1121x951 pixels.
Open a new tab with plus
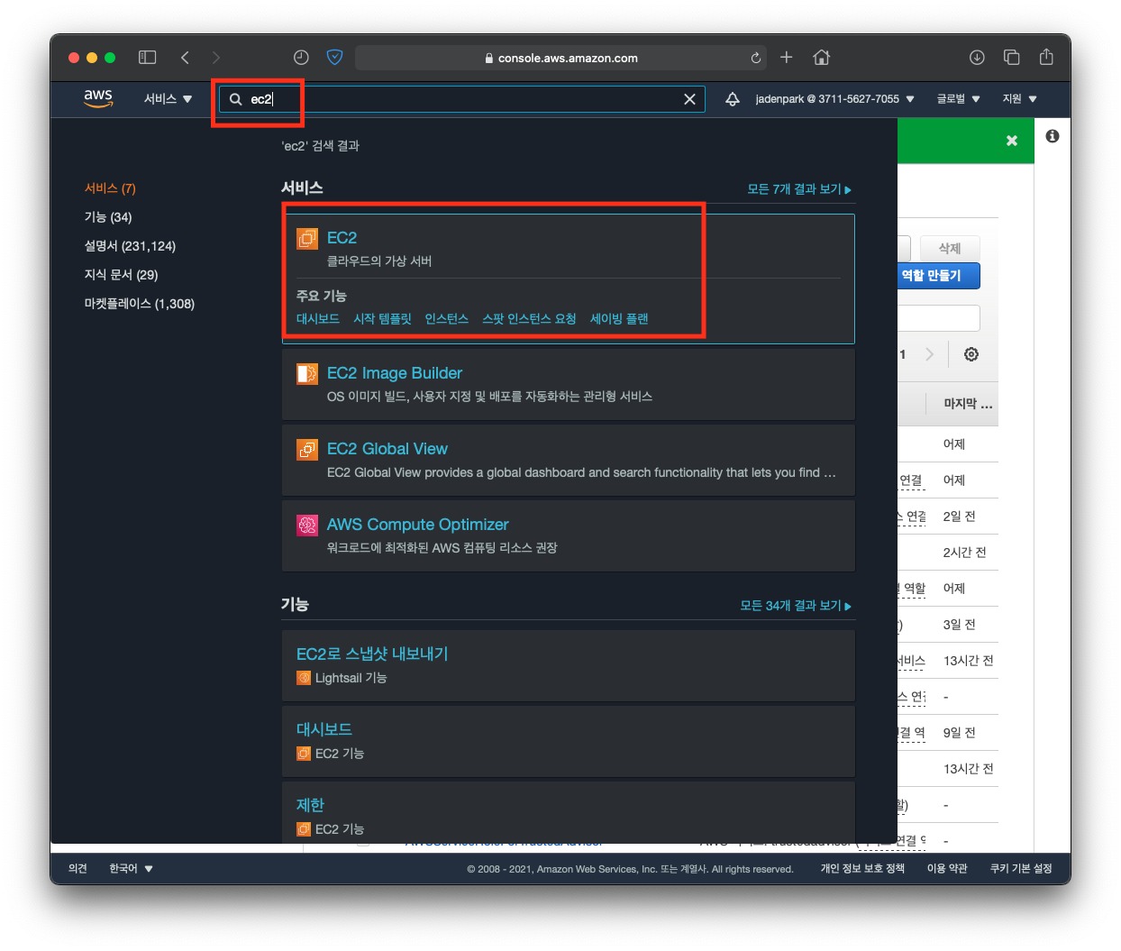(786, 58)
